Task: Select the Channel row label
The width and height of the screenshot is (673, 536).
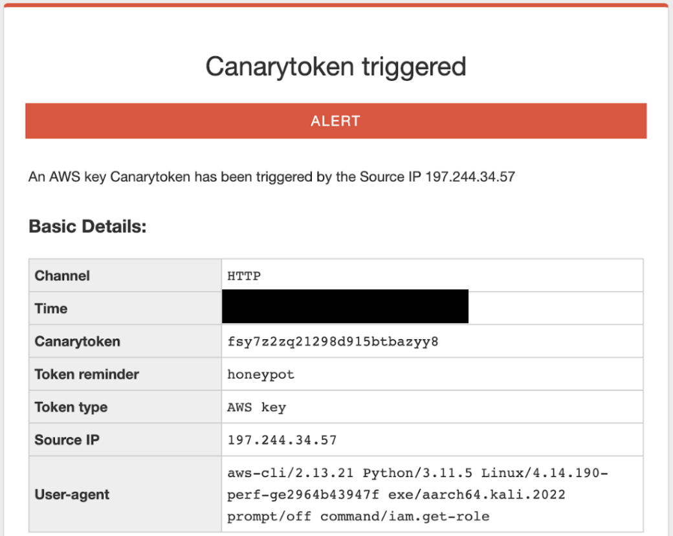Action: [x=62, y=276]
